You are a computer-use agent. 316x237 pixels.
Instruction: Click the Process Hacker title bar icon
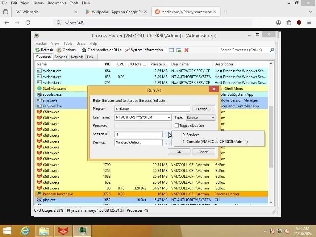click(x=36, y=36)
